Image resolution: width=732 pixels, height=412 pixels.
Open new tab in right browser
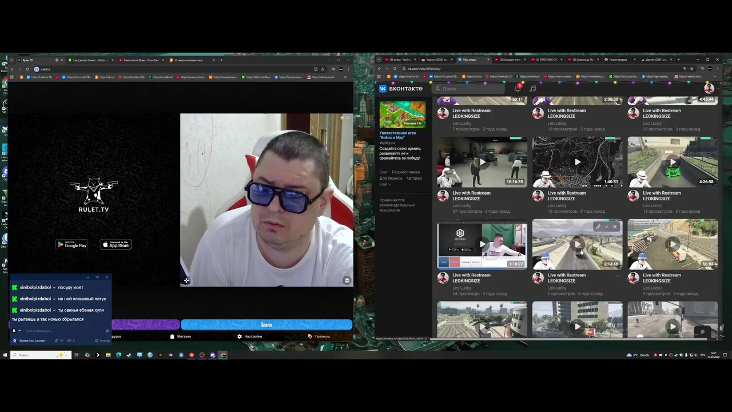tap(679, 60)
